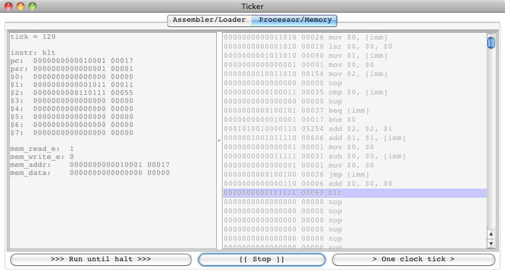505x276 pixels.
Task: Select the Processor/Memory tab
Action: click(294, 20)
